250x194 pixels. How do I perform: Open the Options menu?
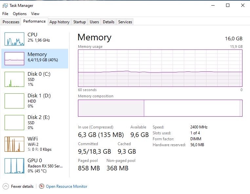coord(20,14)
